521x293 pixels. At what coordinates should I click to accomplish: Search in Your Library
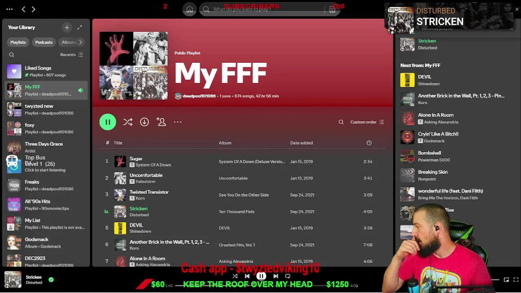coord(12,55)
